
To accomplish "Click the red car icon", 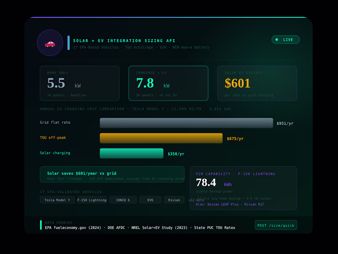I will [x=50, y=44].
